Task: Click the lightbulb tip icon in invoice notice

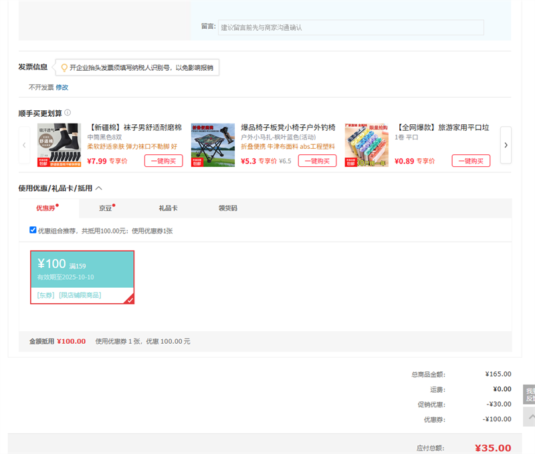Action: (64, 67)
